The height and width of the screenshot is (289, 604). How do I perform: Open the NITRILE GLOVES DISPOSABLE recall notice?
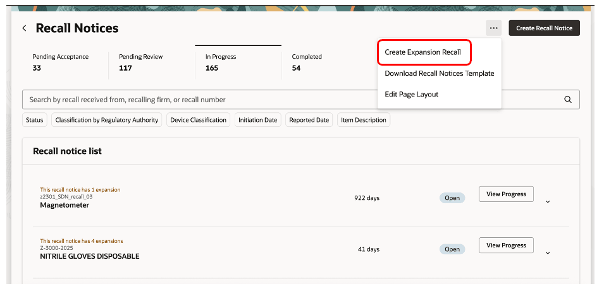tap(90, 256)
